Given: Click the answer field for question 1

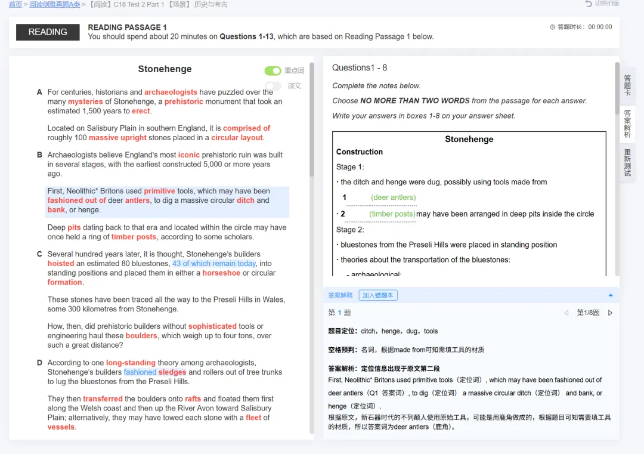Looking at the screenshot, I should [x=382, y=198].
